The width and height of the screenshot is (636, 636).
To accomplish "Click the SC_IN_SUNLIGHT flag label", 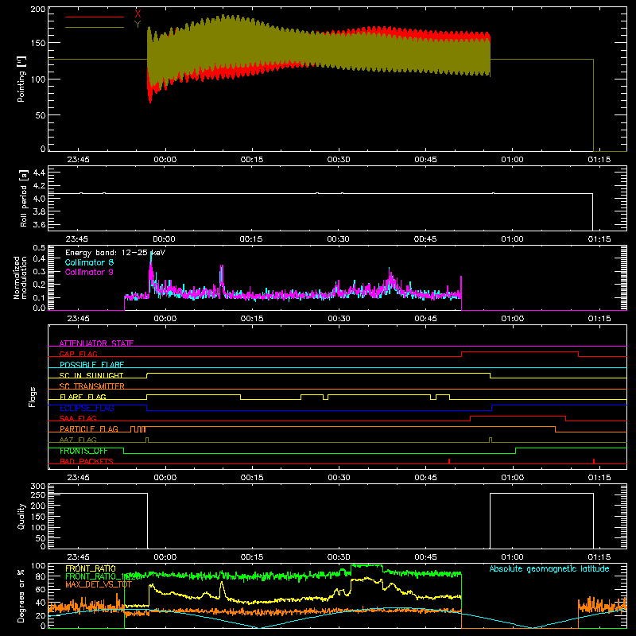I will (x=91, y=375).
